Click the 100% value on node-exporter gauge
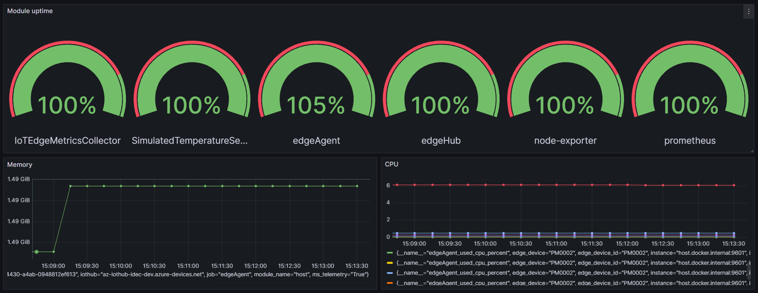The height and width of the screenshot is (293, 758). 565,105
